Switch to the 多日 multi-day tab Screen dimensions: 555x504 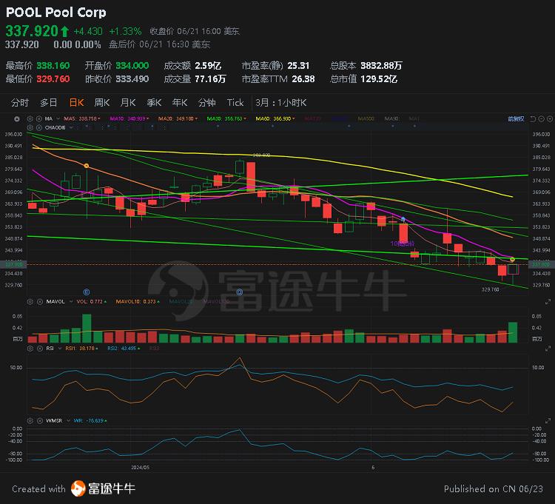pyautogui.click(x=49, y=103)
